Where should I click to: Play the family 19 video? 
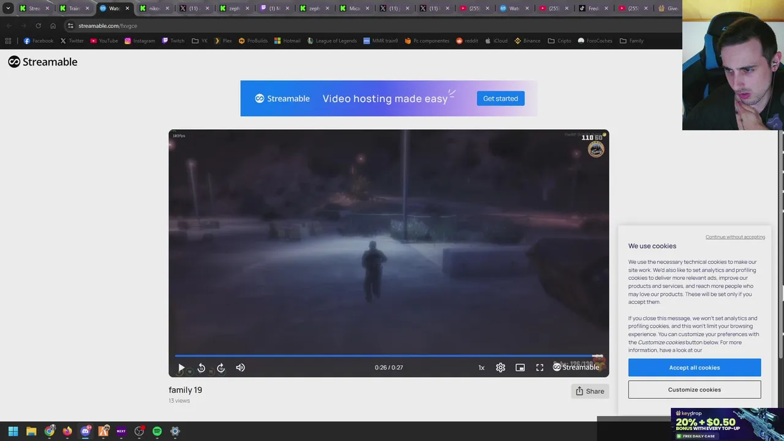(181, 367)
